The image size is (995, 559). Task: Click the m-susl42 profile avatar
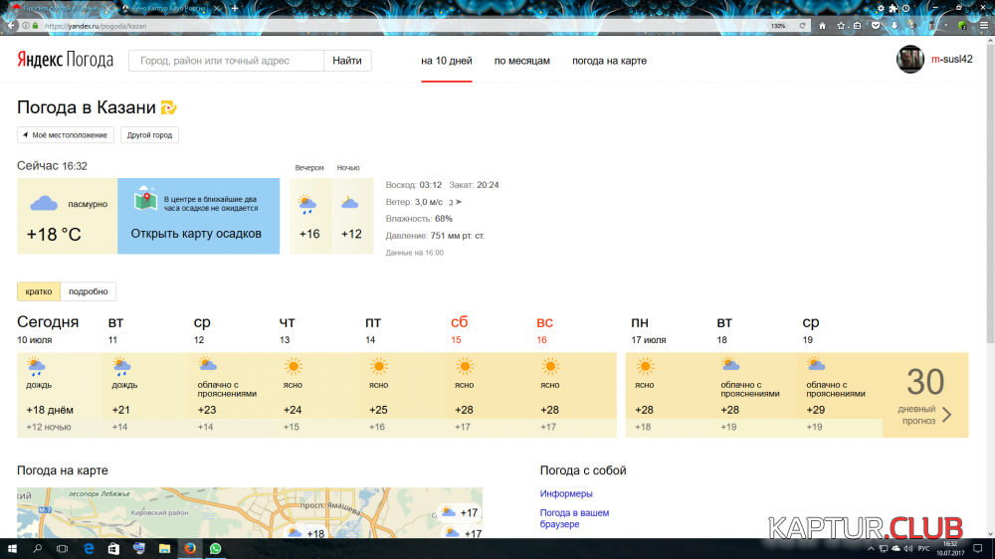[x=910, y=60]
